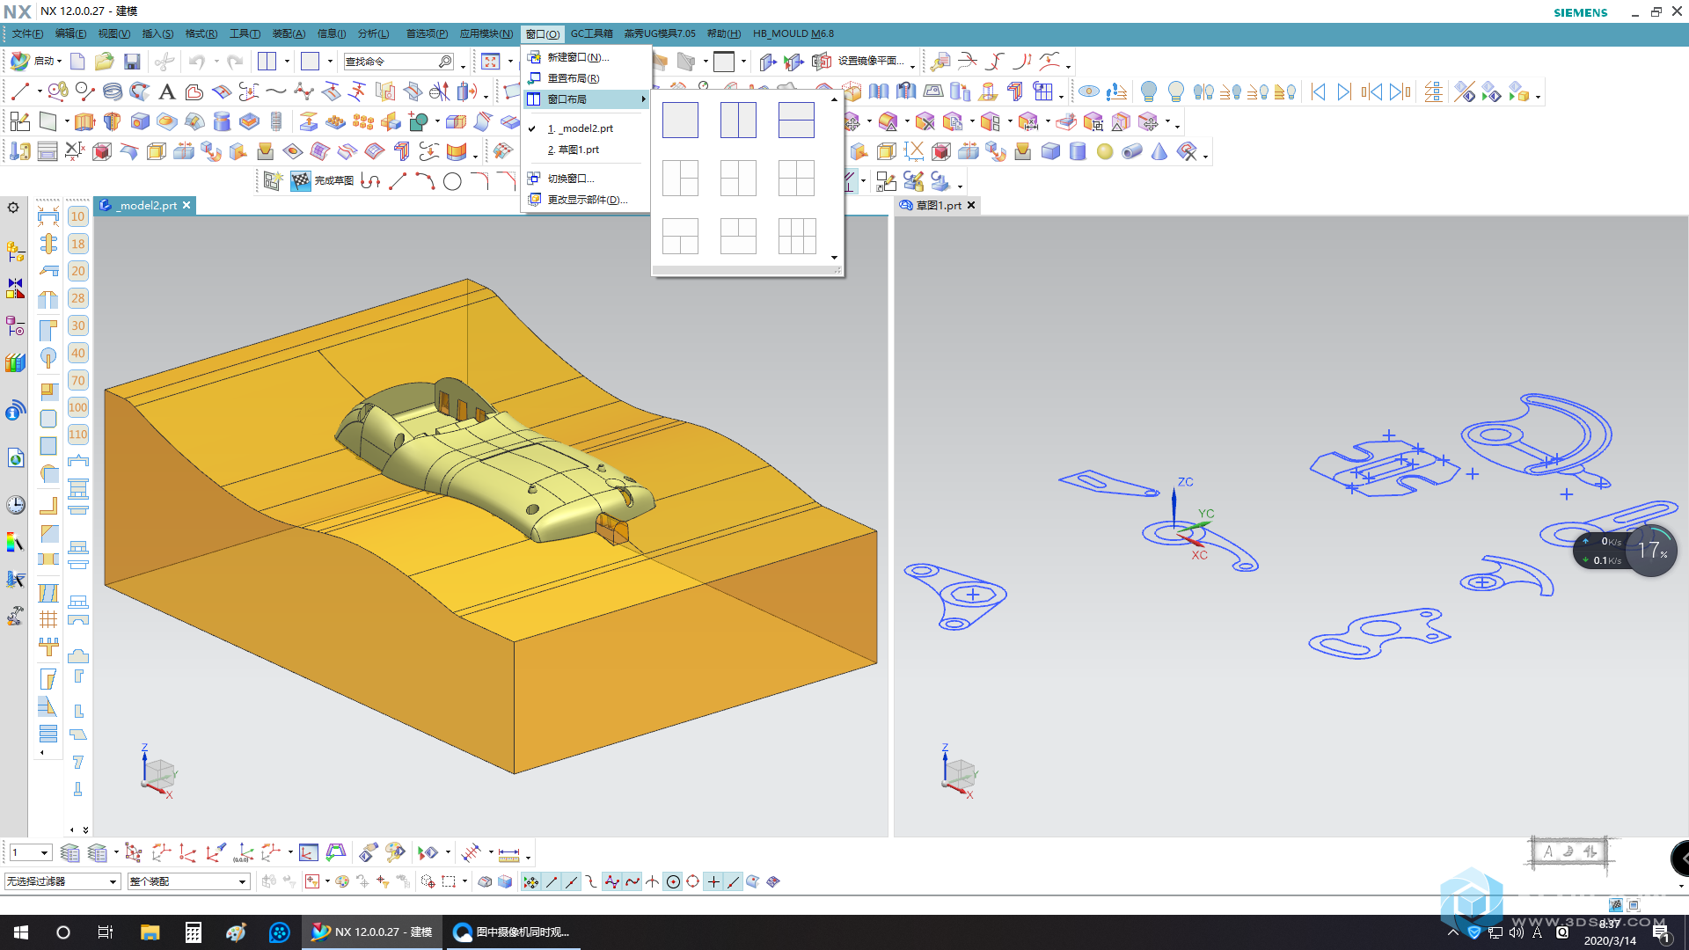Viewport: 1689px width, 950px height.
Task: Click the yellow Sphere primitive icon
Action: click(1105, 151)
